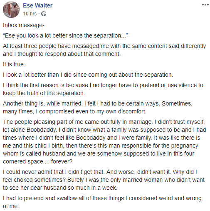210x211 pixels.
Task: Click paragraph starting "I could never admit"
Action: tap(104, 180)
